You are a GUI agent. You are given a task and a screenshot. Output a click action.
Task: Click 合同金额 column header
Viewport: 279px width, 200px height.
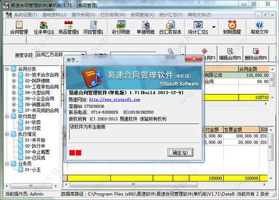tap(254, 69)
